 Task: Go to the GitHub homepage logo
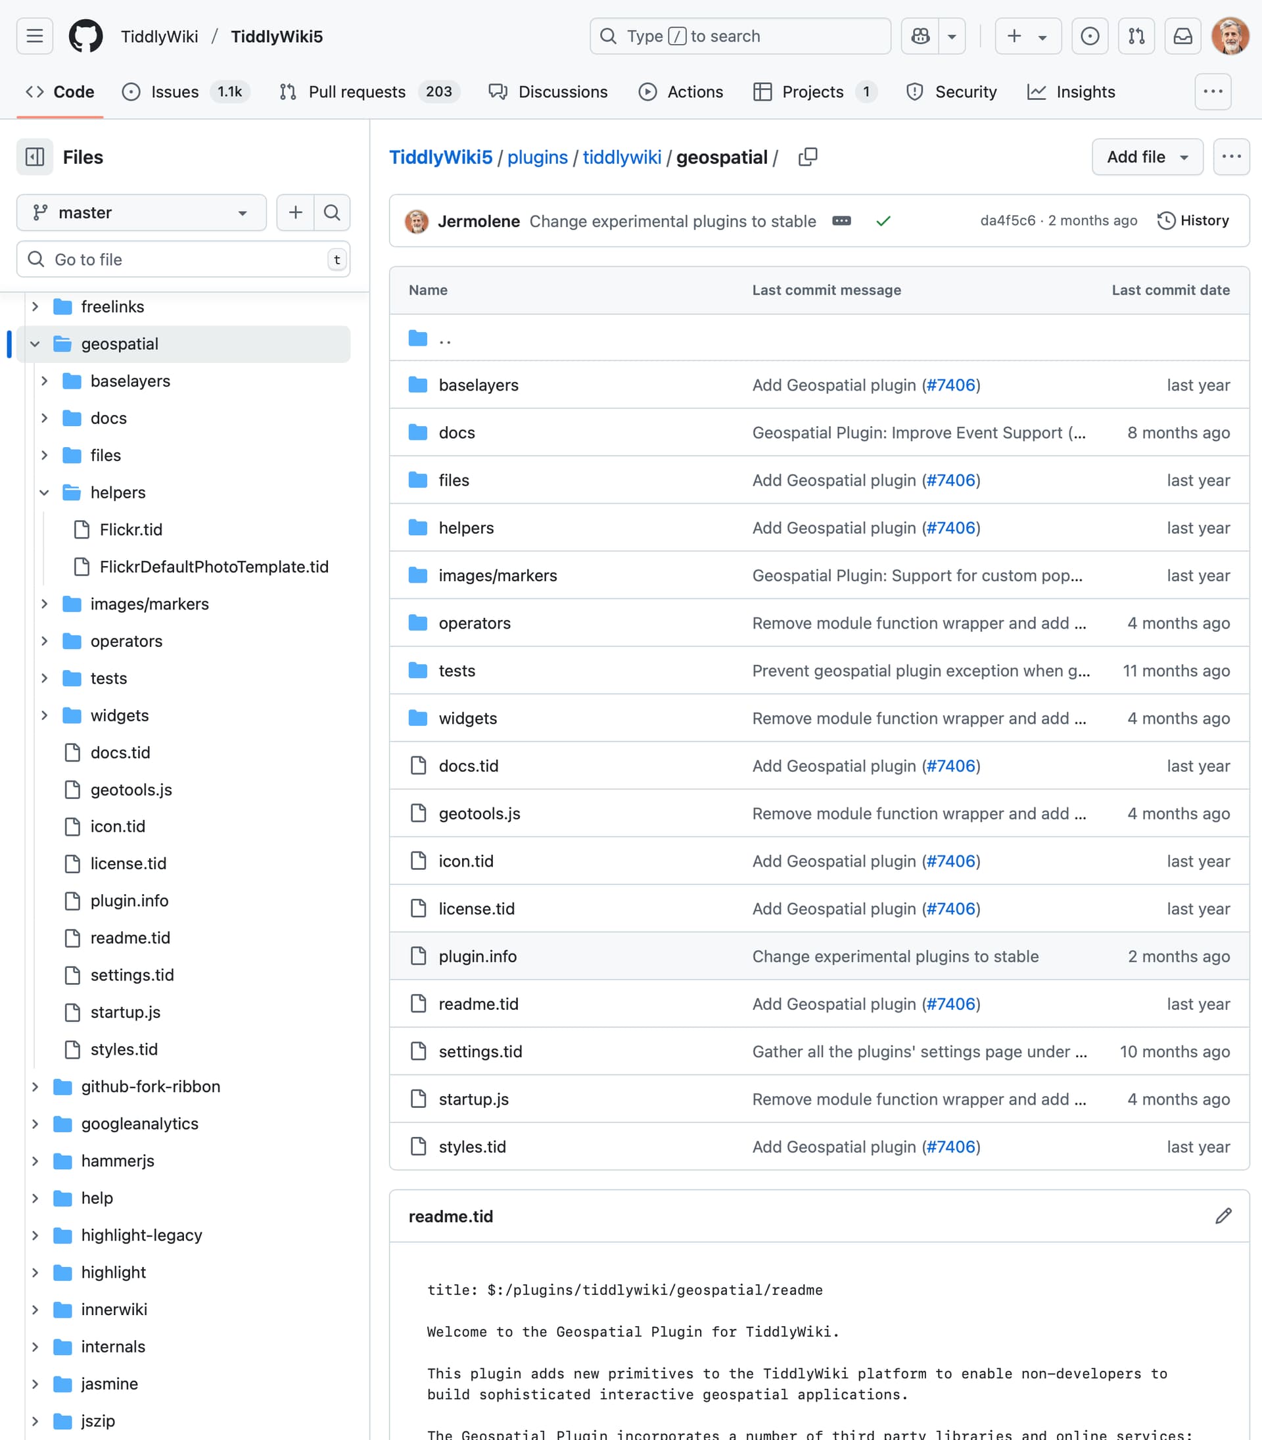tap(86, 36)
